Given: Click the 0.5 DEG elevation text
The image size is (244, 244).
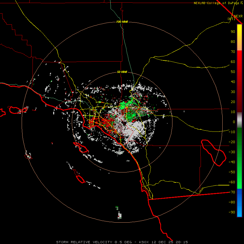Looking at the screenshot, I should (x=123, y=242).
